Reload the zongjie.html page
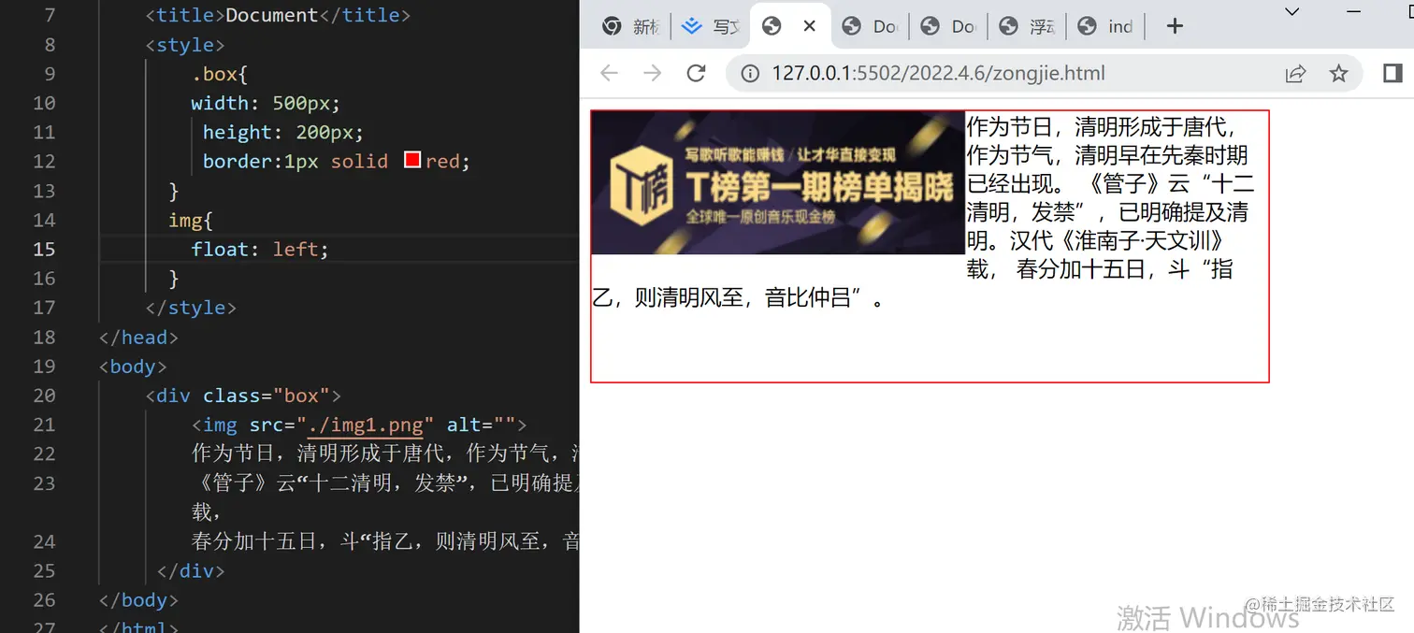 tap(696, 73)
